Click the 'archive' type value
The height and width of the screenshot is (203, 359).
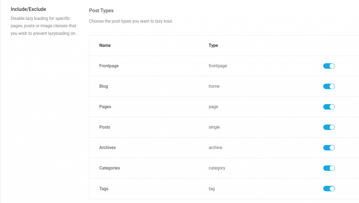[215, 148]
